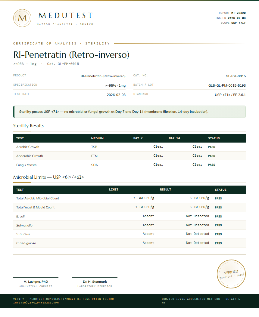The image size is (259, 317).
Task: Click the Microbial Limits section heading
Action: tap(48, 177)
